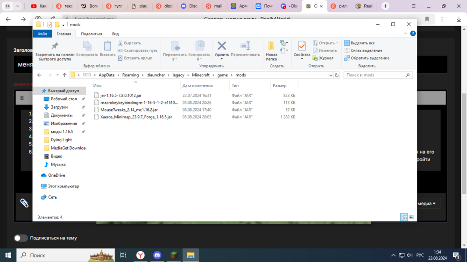The width and height of the screenshot is (467, 262).
Task: Open new browser tab with plus
Action: (x=385, y=6)
